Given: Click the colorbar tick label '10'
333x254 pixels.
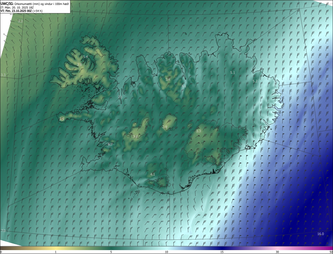Looking at the screenshot, I should 166,252.
